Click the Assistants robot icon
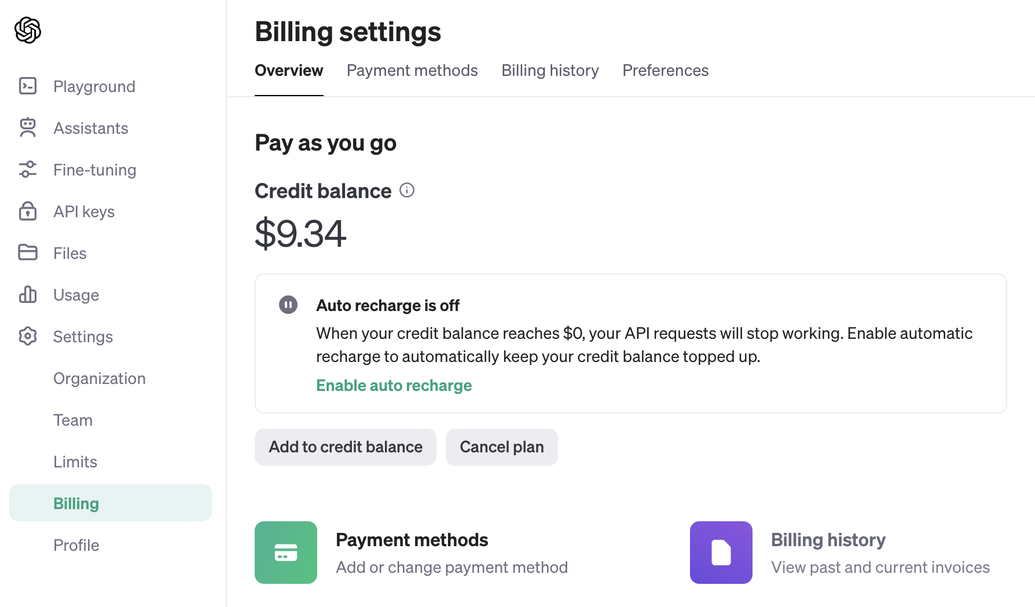This screenshot has width=1035, height=607. [x=28, y=128]
